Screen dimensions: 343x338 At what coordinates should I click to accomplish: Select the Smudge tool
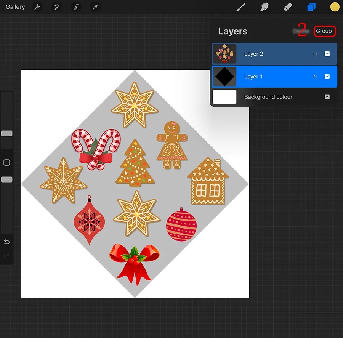(x=264, y=7)
